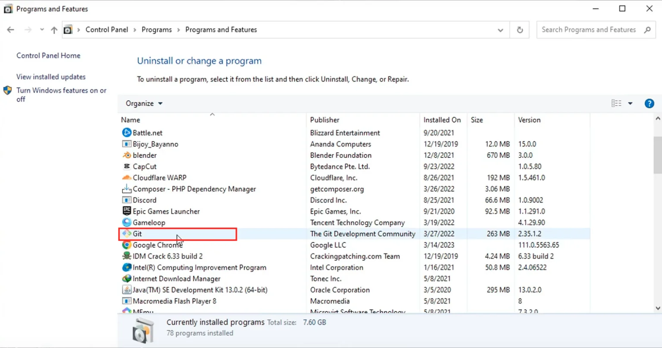Click the Blender program icon
662x348 pixels.
click(126, 155)
